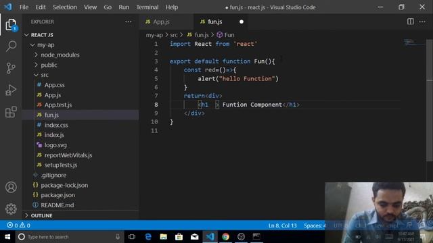Open README.md in the explorer

[x=80, y=205]
